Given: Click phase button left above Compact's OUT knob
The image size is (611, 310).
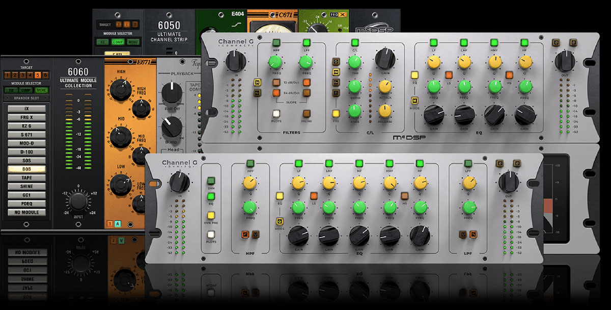Looking at the screenshot, I should (557, 42).
